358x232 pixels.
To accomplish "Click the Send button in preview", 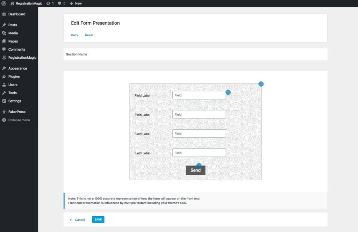I will tap(195, 170).
